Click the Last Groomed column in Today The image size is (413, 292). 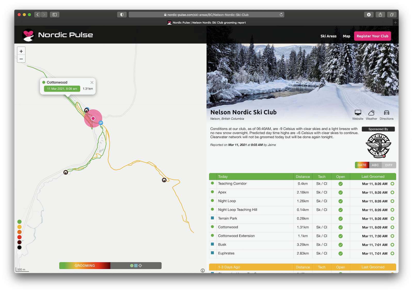373,177
